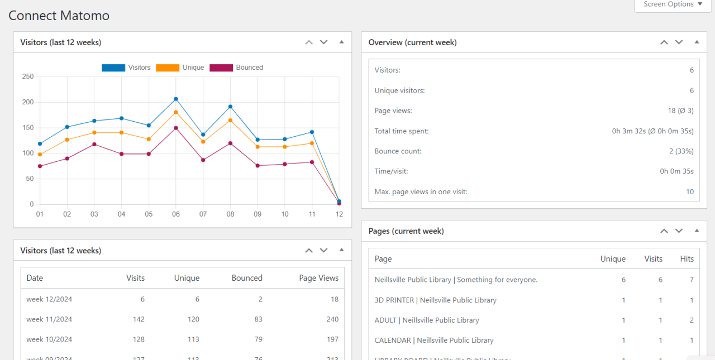The width and height of the screenshot is (715, 360).
Task: Open the ADULT page link
Action: (x=427, y=320)
